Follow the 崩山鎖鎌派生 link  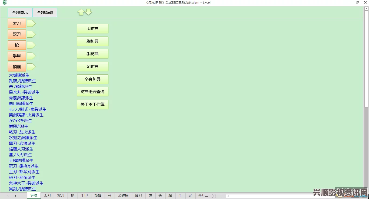21,104
